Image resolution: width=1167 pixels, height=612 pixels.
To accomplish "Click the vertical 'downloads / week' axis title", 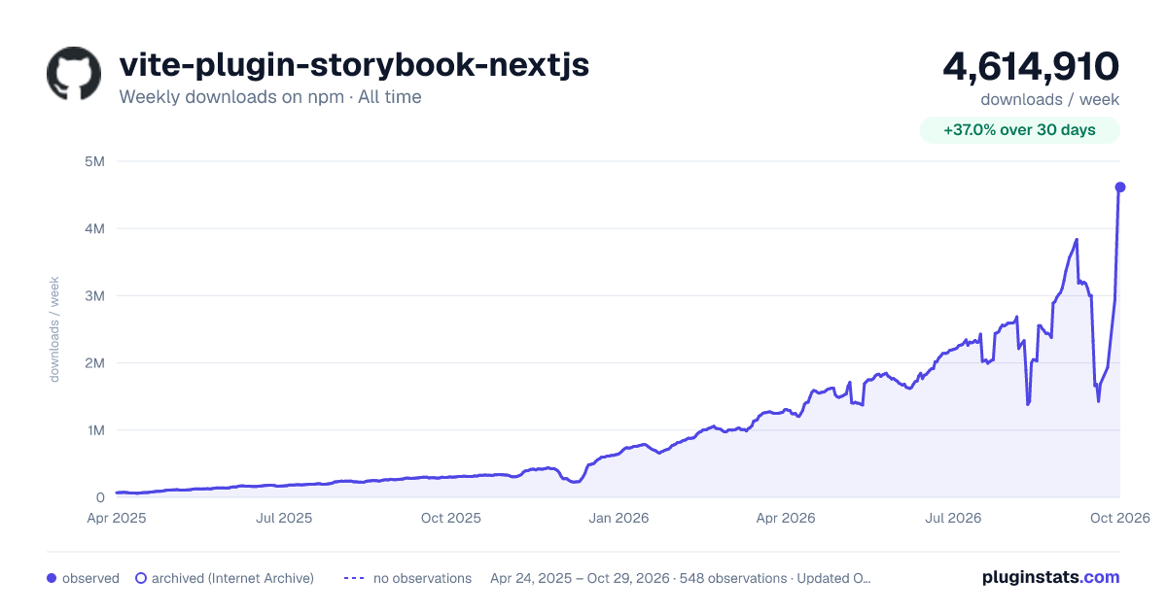I will pyautogui.click(x=54, y=329).
